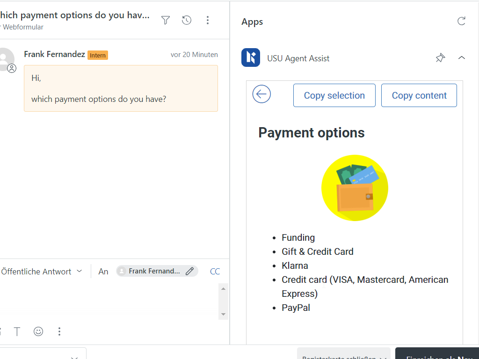Toggle text formatting with T icon
Viewport: 479px width, 359px height.
tap(17, 331)
